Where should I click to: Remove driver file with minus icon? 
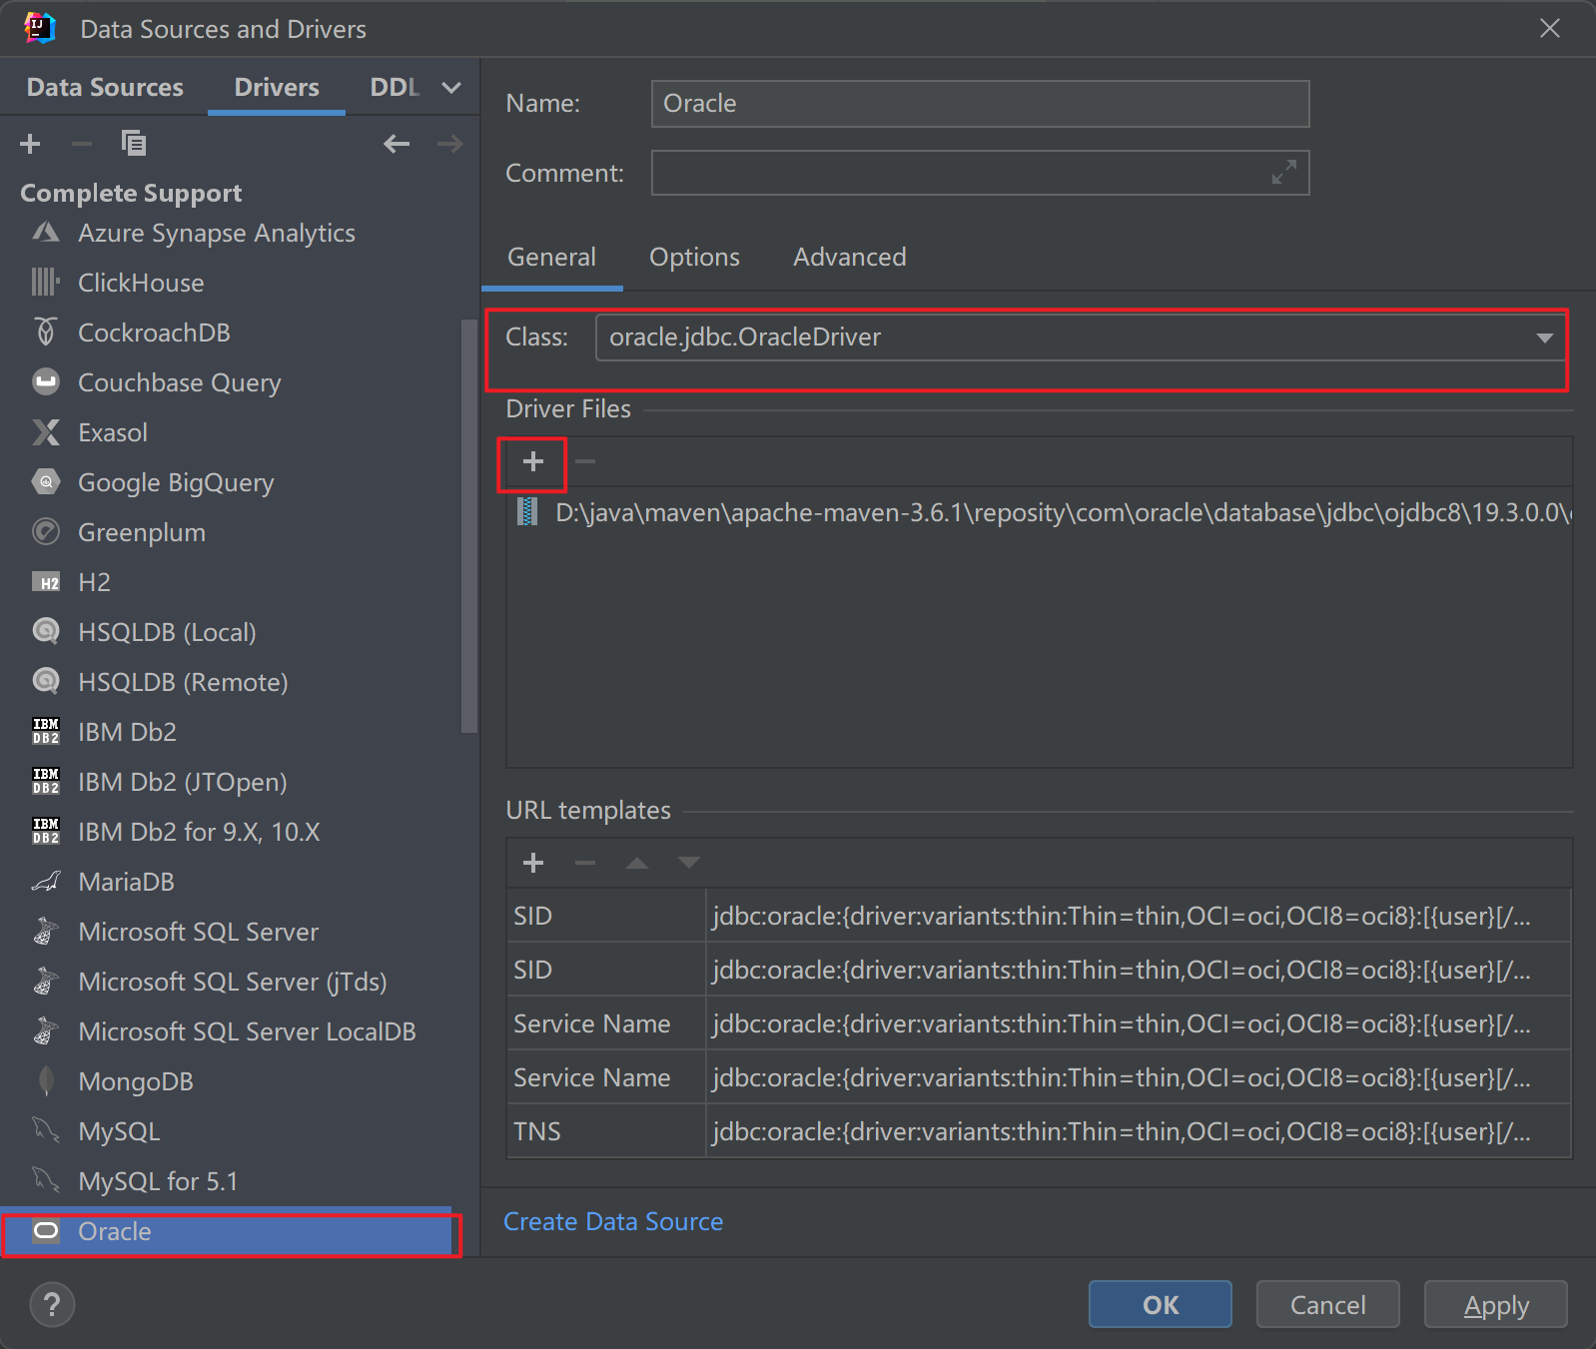pos(585,461)
